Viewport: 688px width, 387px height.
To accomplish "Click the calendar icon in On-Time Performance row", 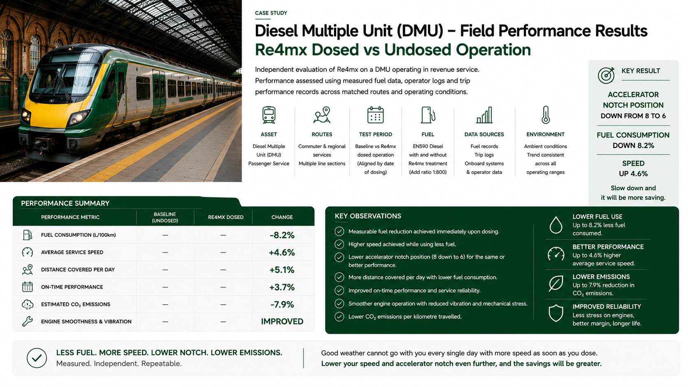I will [x=28, y=287].
